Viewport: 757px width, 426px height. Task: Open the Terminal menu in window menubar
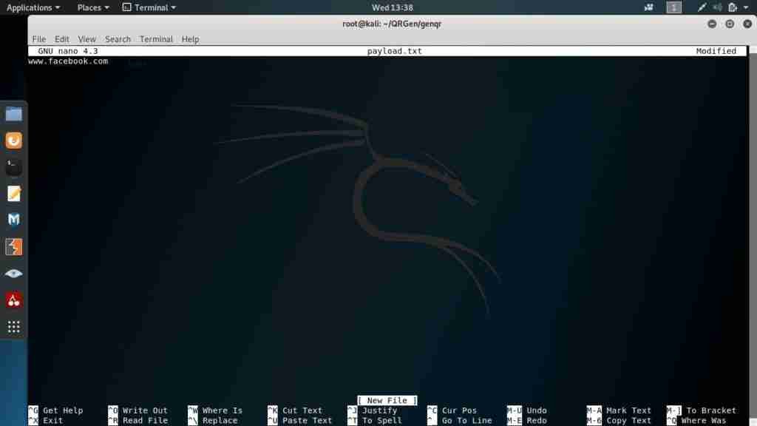pyautogui.click(x=156, y=39)
